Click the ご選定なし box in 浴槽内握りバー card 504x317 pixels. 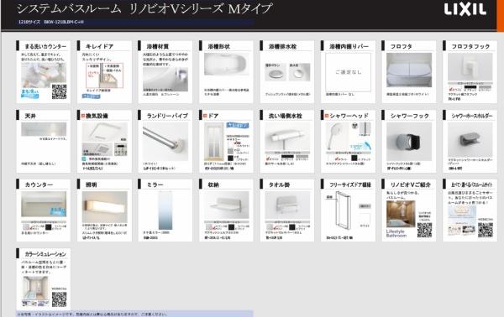(x=348, y=72)
